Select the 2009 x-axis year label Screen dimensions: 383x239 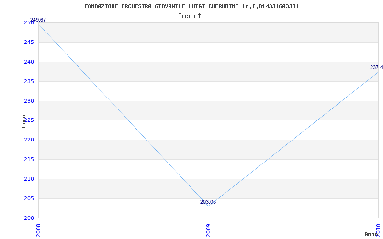208,230
